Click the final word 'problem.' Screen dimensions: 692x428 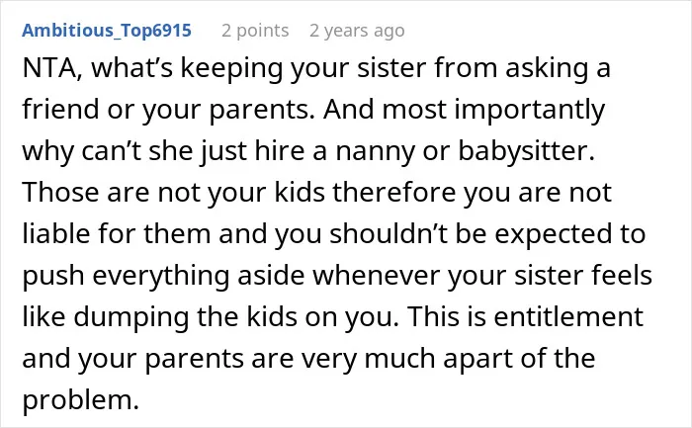[80, 400]
